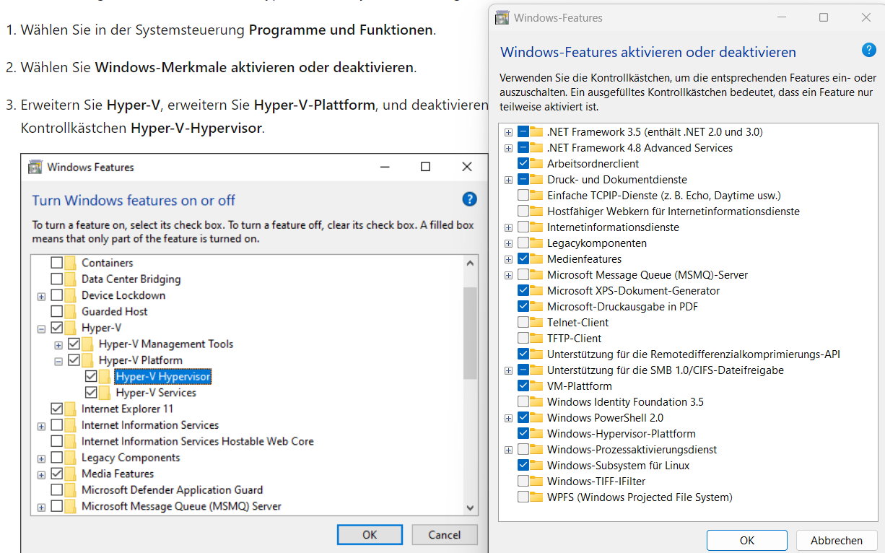Image resolution: width=885 pixels, height=553 pixels.
Task: Click the scroll-down arrow in English features list
Action: coord(470,507)
